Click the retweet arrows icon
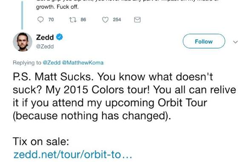The height and width of the screenshot is (162, 251). tap(73, 20)
